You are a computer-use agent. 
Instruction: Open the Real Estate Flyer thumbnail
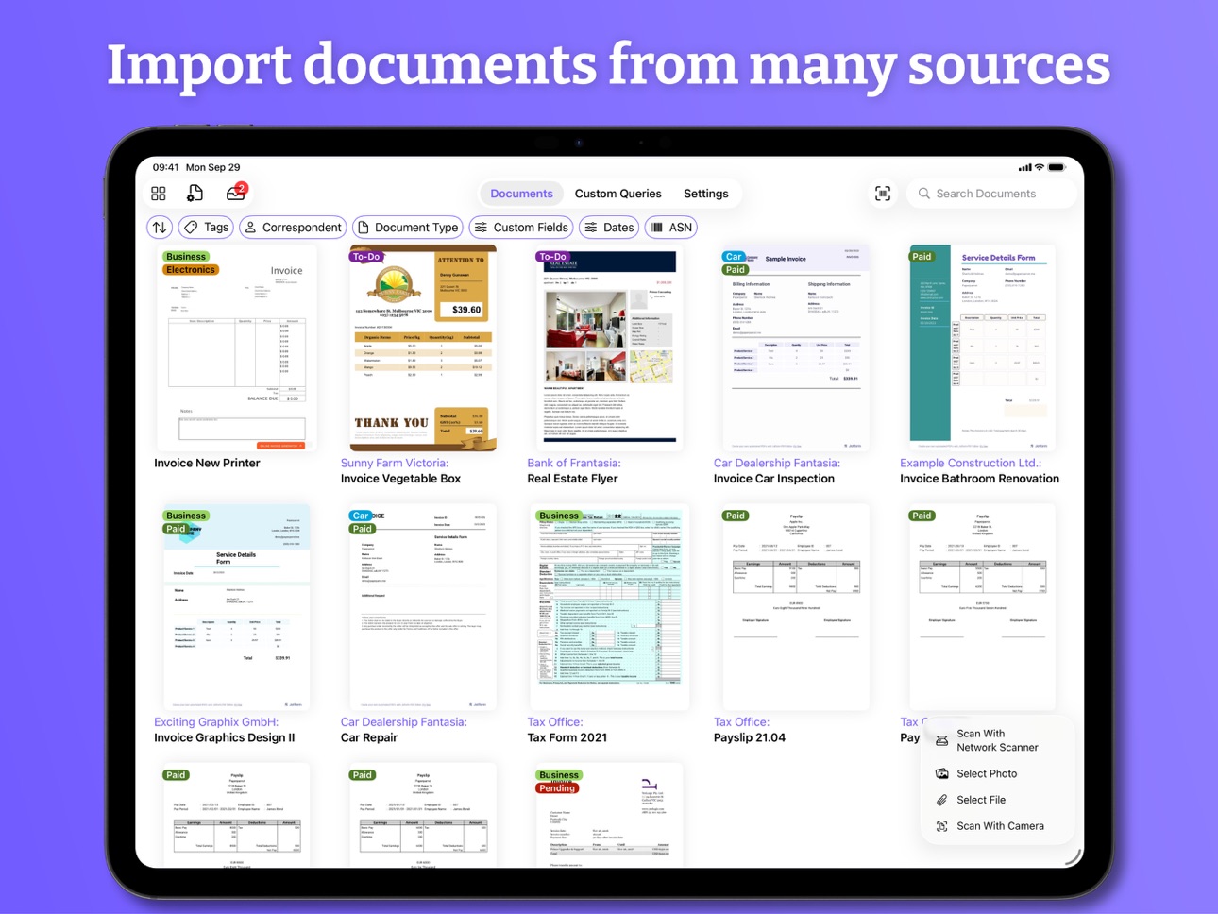[609, 348]
